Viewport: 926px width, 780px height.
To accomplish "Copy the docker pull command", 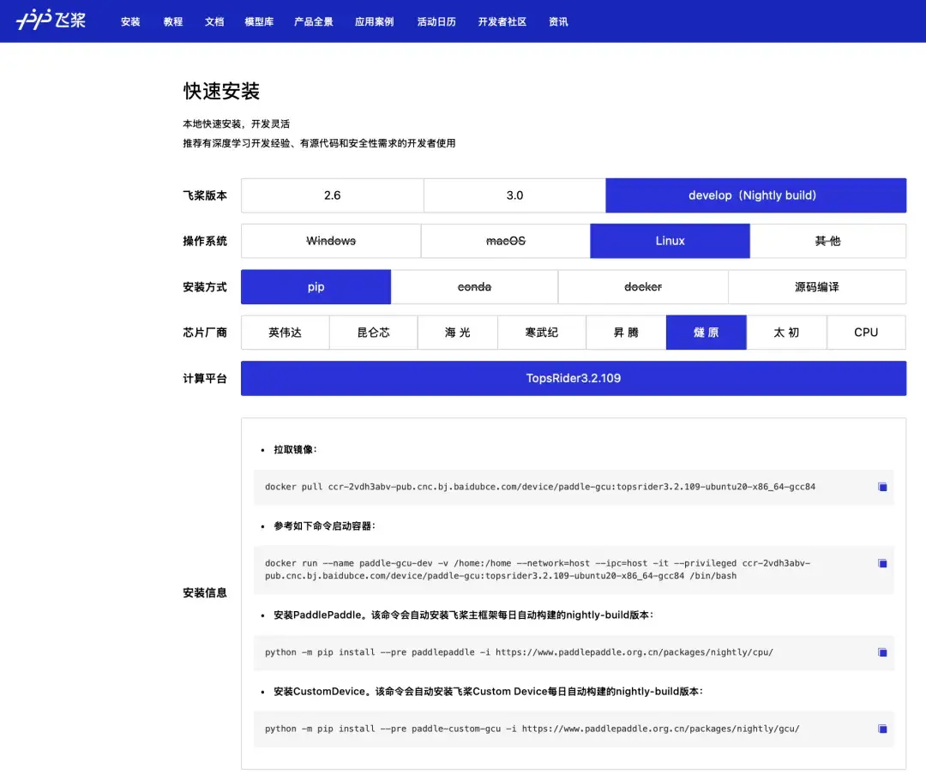I will [x=882, y=487].
